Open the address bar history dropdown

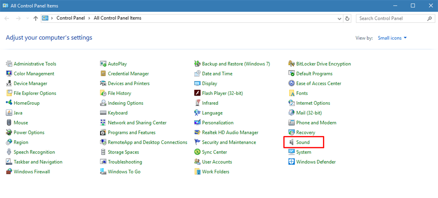(339, 18)
